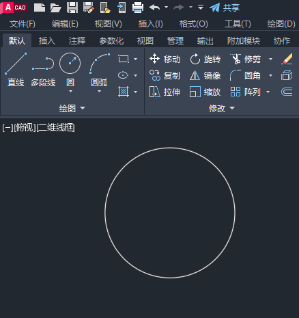Switch to the 管理 ribbon tab

[175, 41]
